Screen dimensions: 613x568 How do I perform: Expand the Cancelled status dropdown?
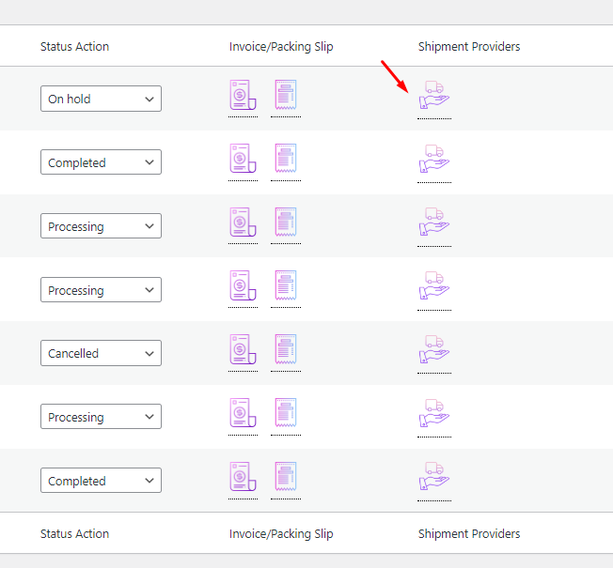[101, 353]
